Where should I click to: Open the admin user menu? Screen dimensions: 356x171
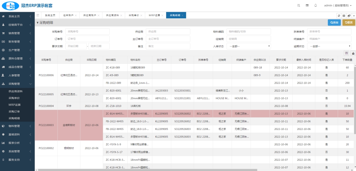click(338, 5)
